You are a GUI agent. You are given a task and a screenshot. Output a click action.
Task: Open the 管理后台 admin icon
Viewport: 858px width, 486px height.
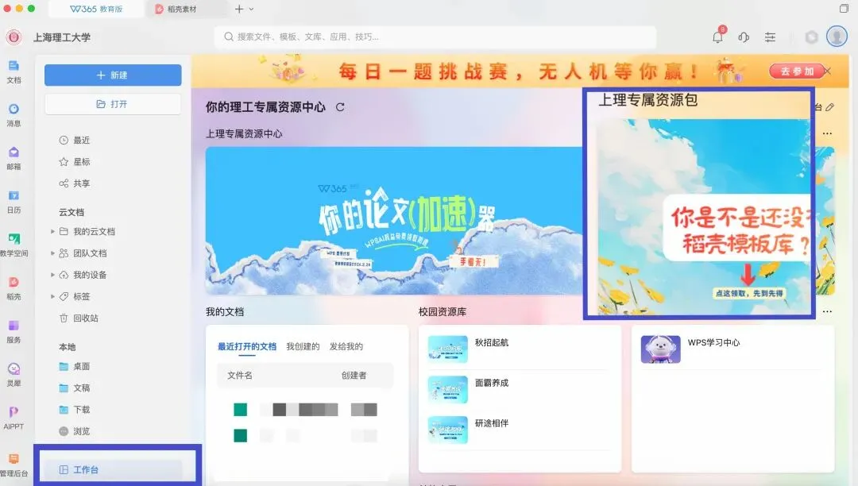coord(14,464)
